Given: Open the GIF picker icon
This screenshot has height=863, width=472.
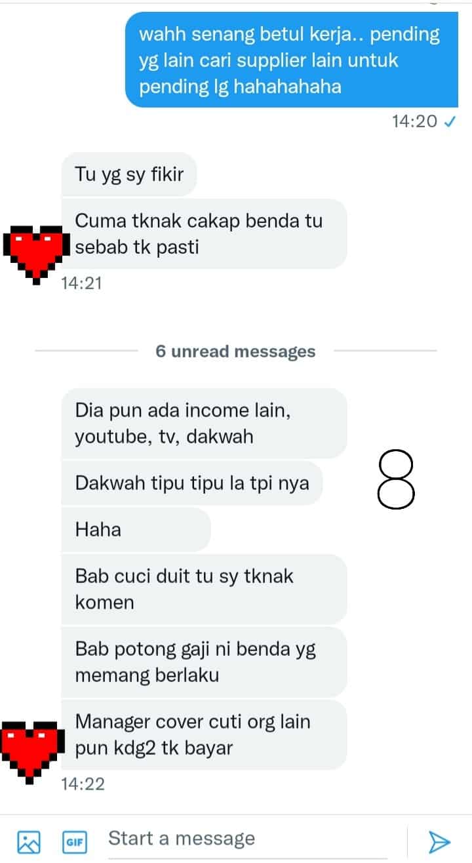Looking at the screenshot, I should [x=74, y=841].
